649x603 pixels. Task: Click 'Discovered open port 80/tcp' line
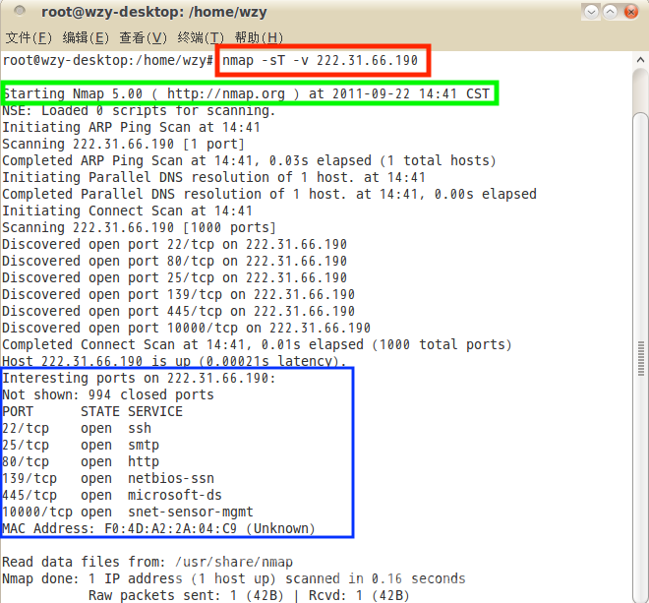[x=174, y=261]
